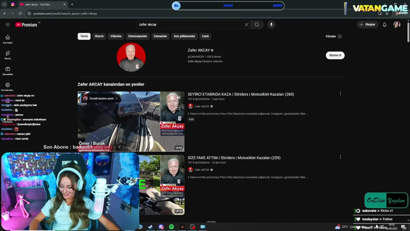Click Zafer AKCAY channel profile picture
The width and height of the screenshot is (410, 231).
tap(131, 57)
